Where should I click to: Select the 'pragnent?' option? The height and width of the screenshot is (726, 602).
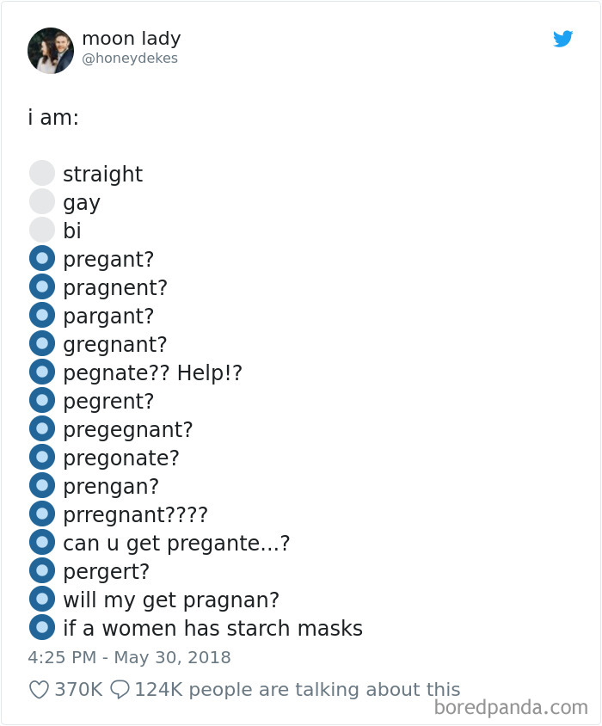(x=41, y=286)
